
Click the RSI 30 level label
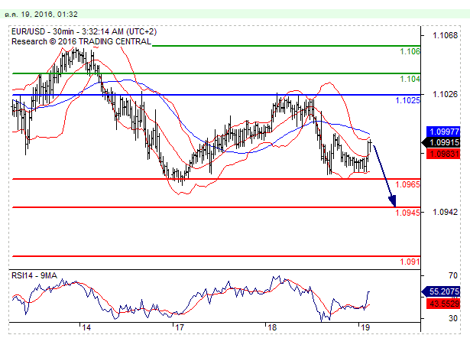(453, 318)
